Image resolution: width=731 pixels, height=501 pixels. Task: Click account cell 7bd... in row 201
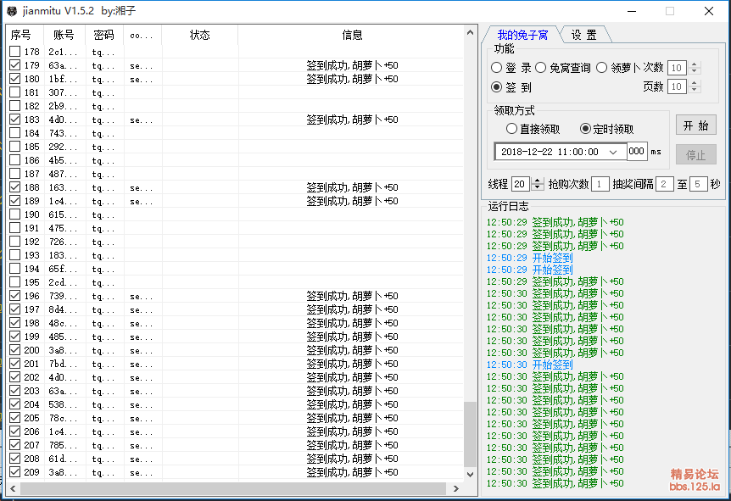coord(63,364)
